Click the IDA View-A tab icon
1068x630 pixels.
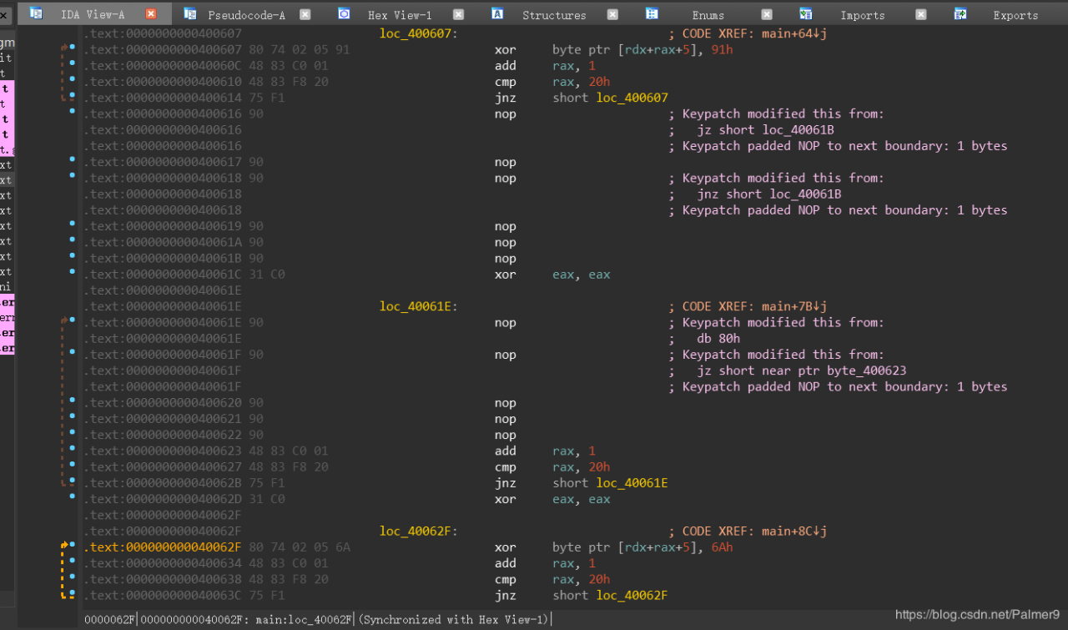[36, 13]
